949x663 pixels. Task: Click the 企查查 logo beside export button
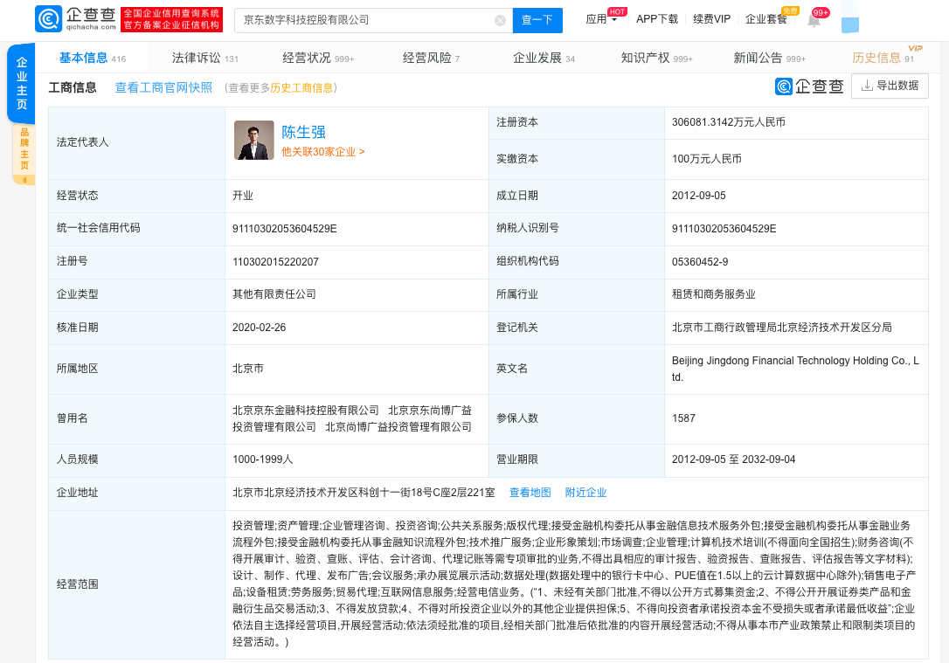tap(809, 86)
